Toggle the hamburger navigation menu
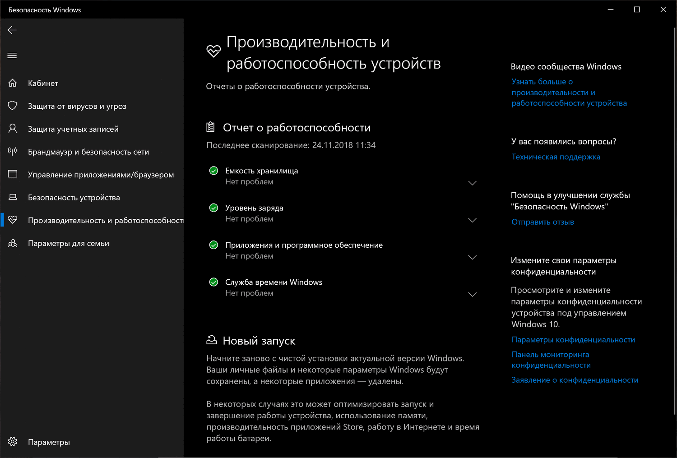 12,56
